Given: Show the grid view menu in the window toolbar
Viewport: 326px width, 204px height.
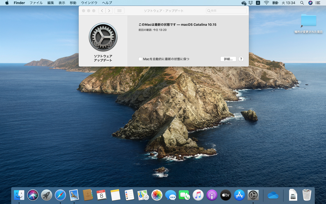Looking at the screenshot, I should (x=119, y=11).
